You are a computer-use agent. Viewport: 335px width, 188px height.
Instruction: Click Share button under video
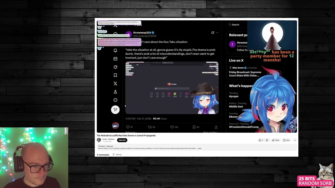coord(276,140)
